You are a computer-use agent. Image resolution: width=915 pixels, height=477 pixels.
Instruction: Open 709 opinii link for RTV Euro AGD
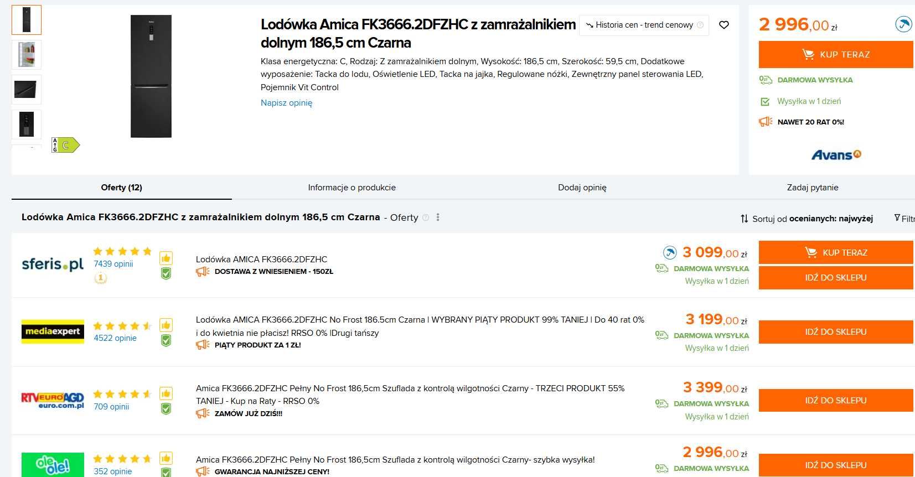pos(111,407)
